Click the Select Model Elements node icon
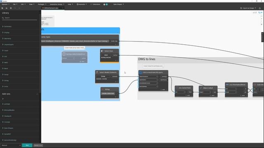Screen dimensions: 264x148 pyautogui.click(x=97, y=72)
